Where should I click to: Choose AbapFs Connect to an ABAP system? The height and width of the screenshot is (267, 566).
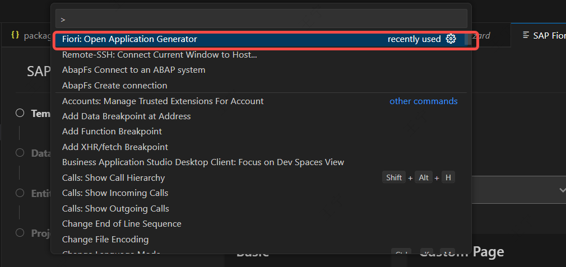261,70
